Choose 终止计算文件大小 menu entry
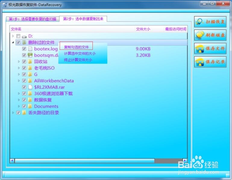Image resolution: width=232 pixels, height=180 pixels. point(78,60)
